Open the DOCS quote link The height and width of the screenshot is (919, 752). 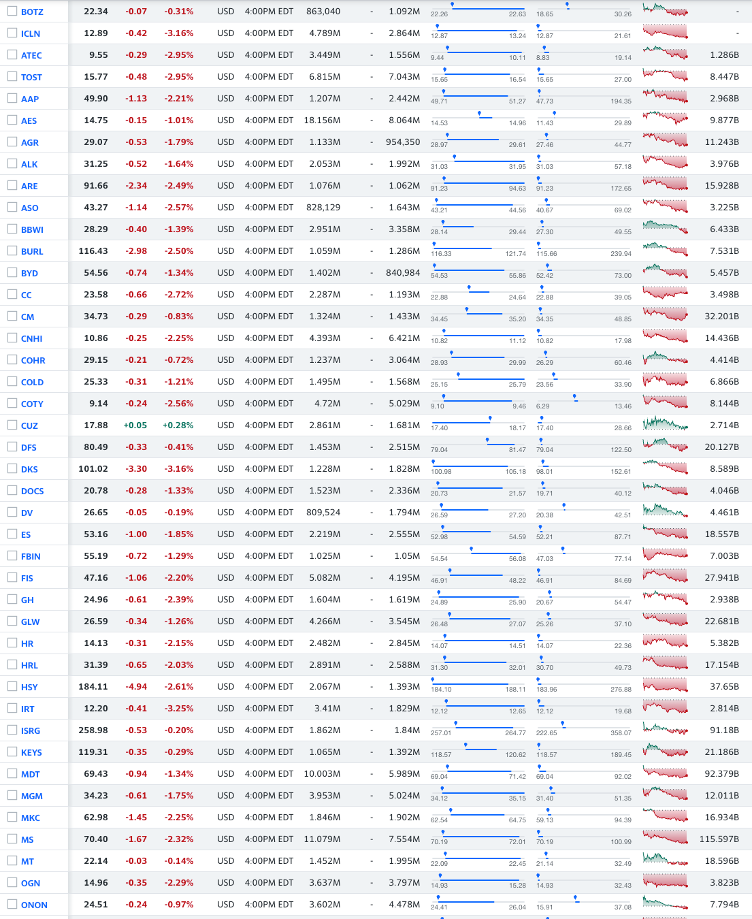(32, 491)
